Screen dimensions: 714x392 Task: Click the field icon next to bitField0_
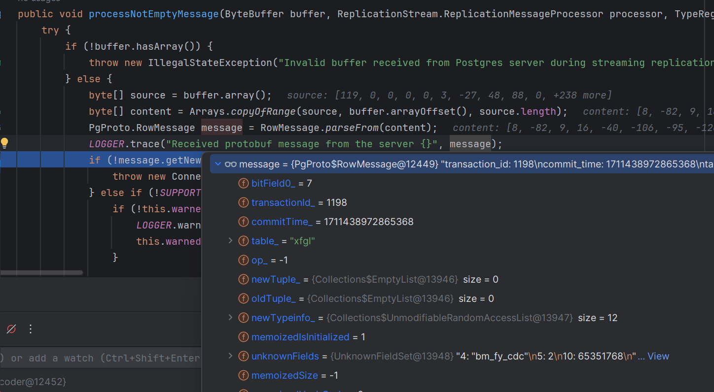[243, 183]
